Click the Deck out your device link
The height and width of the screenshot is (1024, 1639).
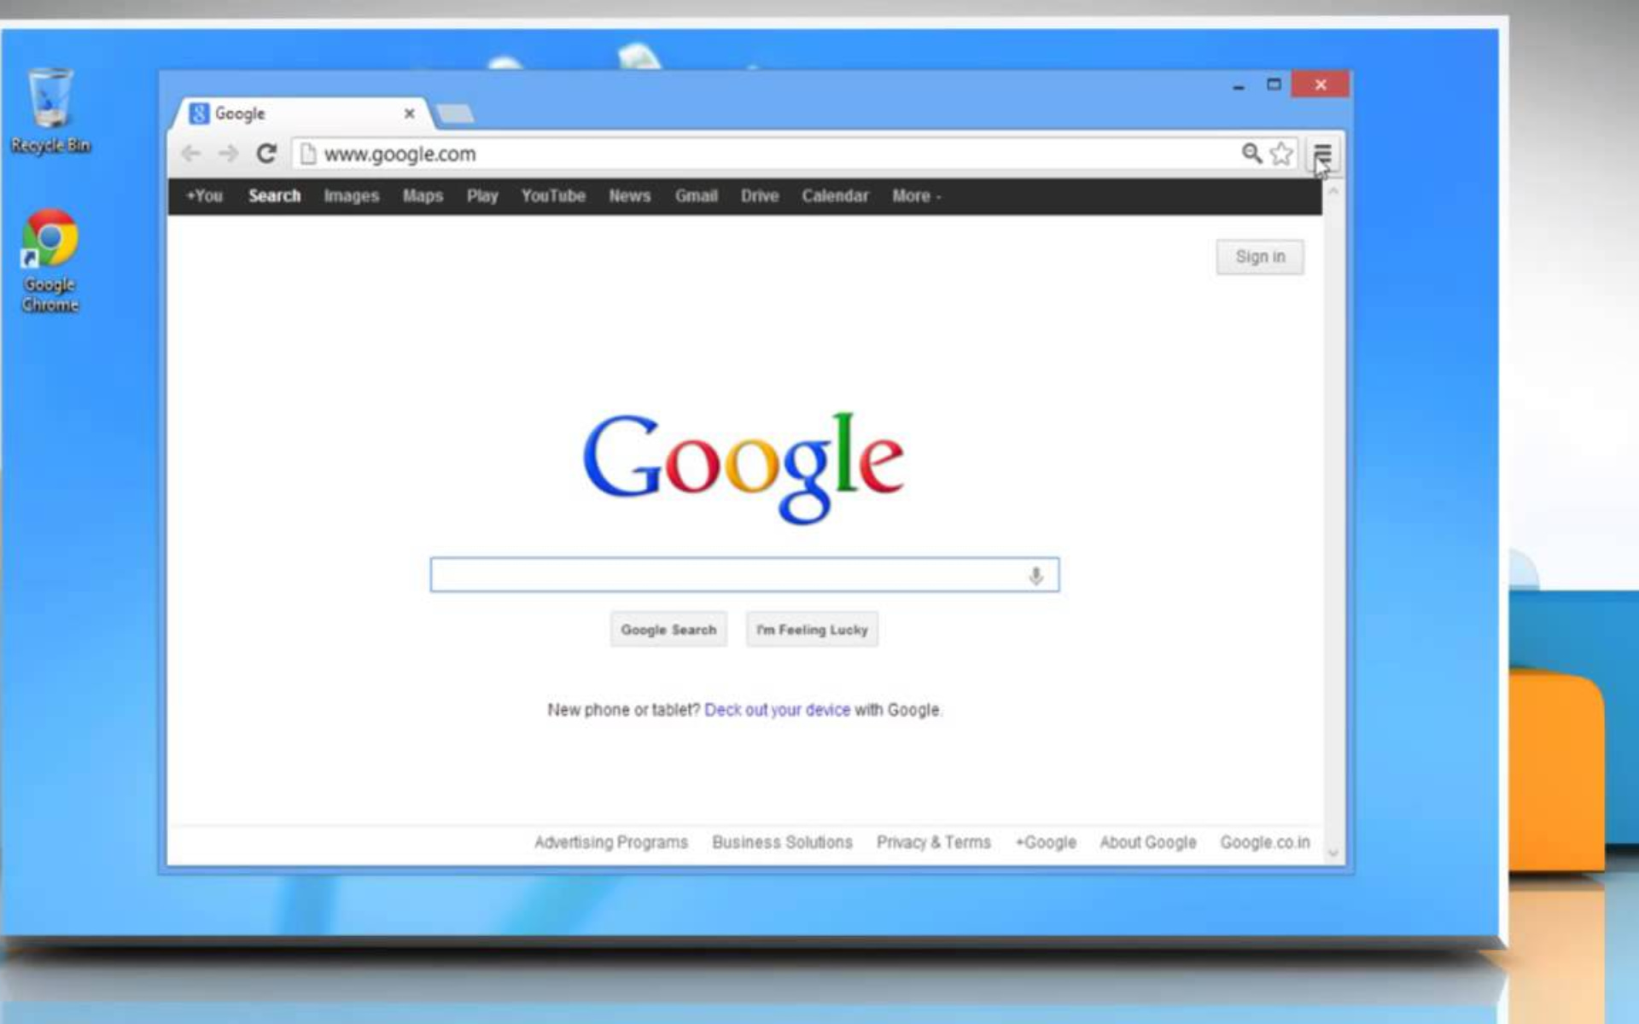coord(777,707)
